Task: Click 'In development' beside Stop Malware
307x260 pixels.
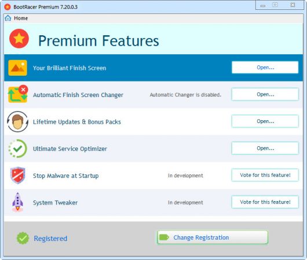Action: 185,176
